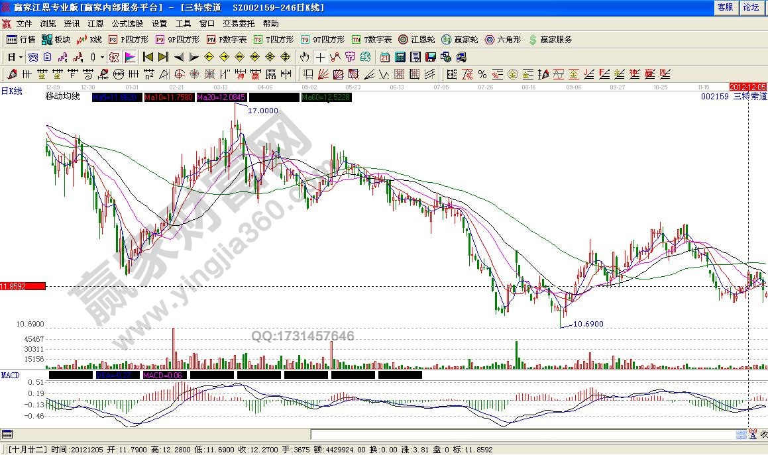Click the 客服 button in title bar
The width and height of the screenshot is (768, 455).
click(x=726, y=7)
